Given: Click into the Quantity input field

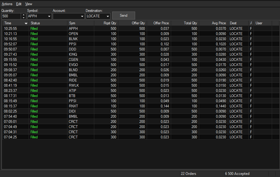Looking at the screenshot, I should tap(11, 16).
